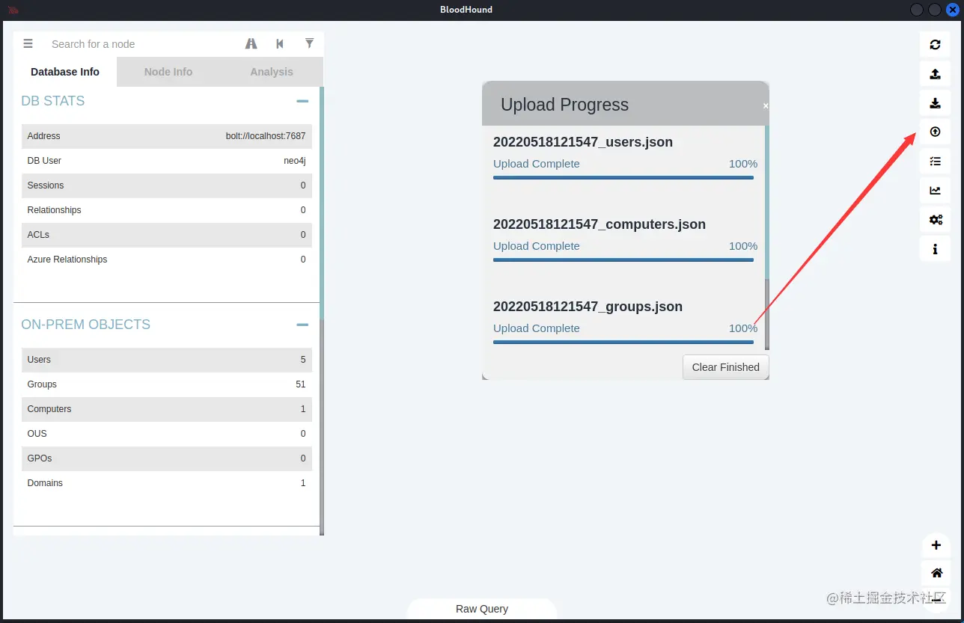Click the 20220518121547_computers.json file name

(600, 224)
